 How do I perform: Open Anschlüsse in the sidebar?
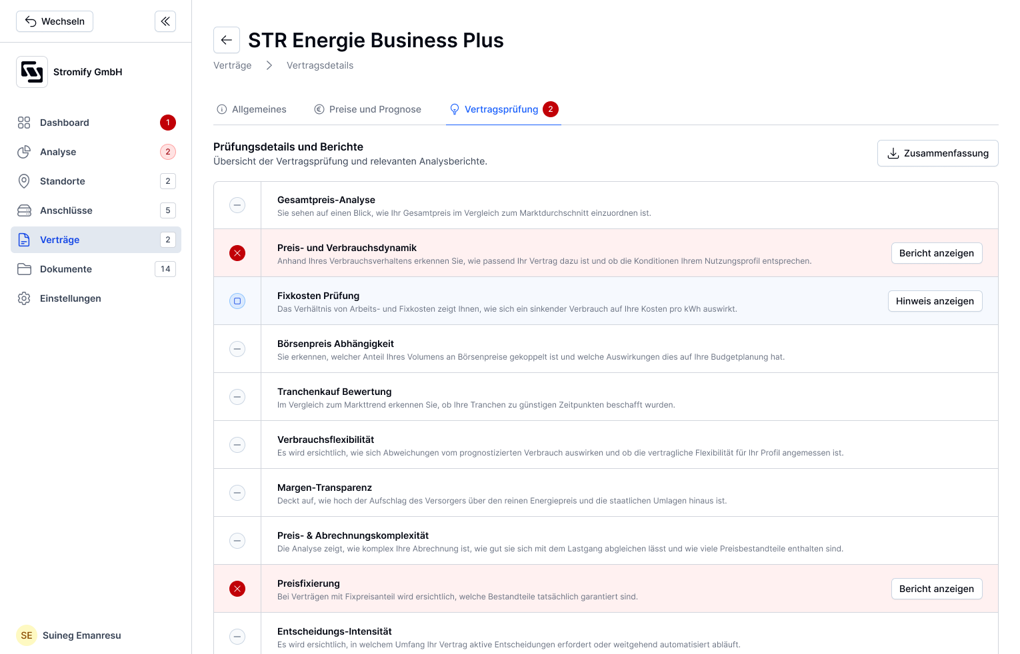click(96, 210)
